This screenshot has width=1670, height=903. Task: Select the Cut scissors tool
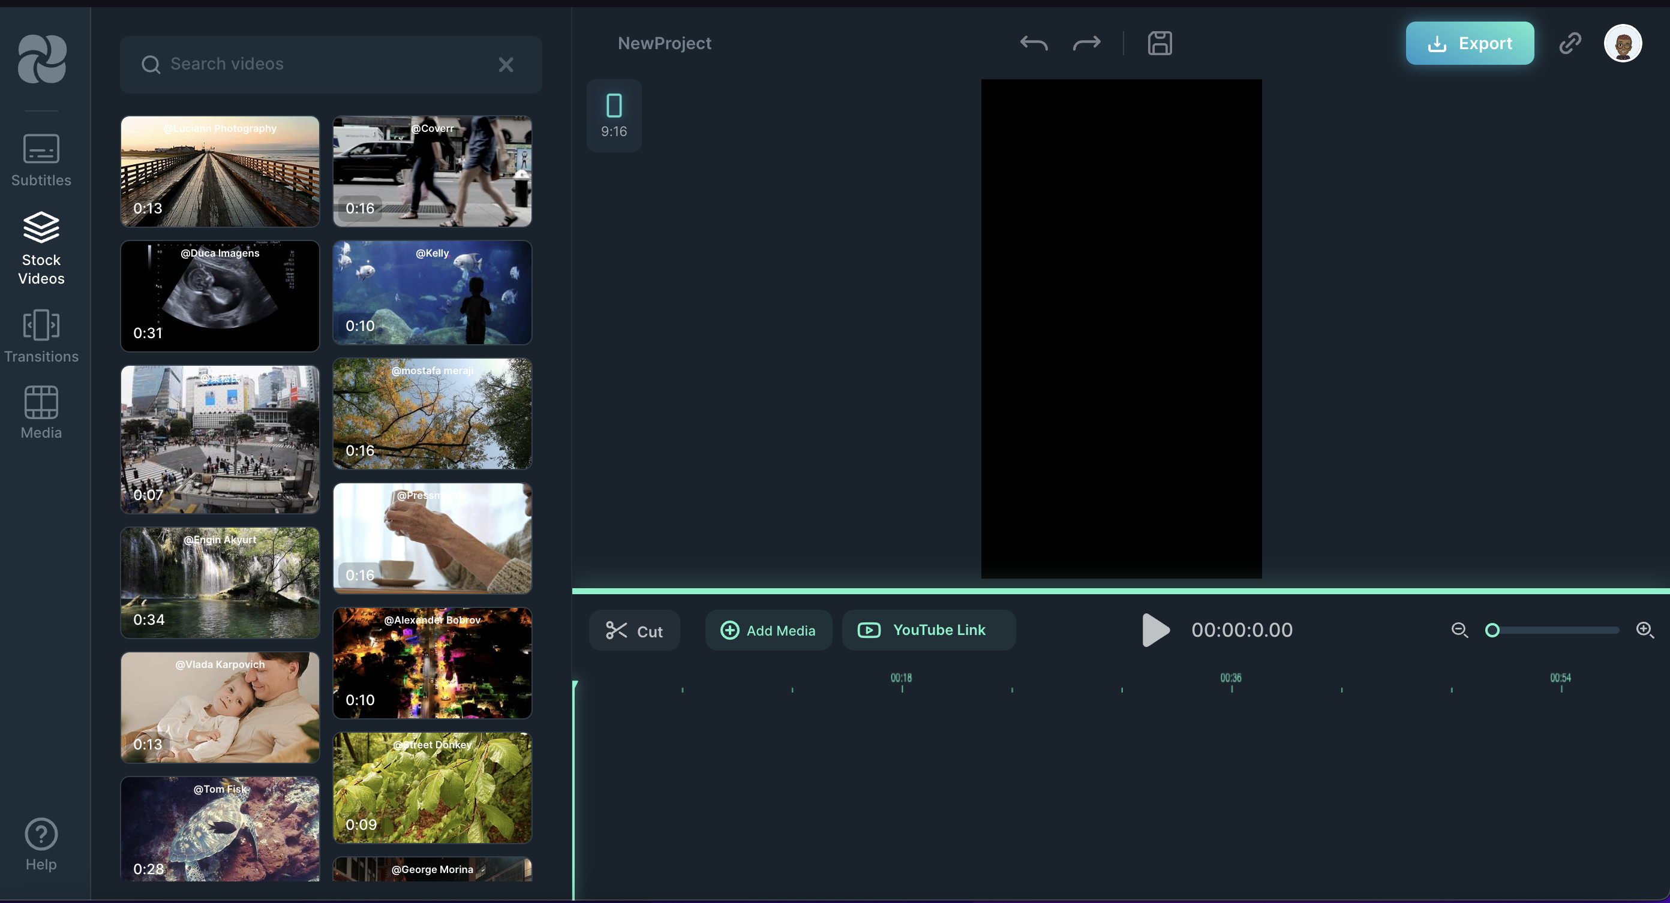pos(634,631)
